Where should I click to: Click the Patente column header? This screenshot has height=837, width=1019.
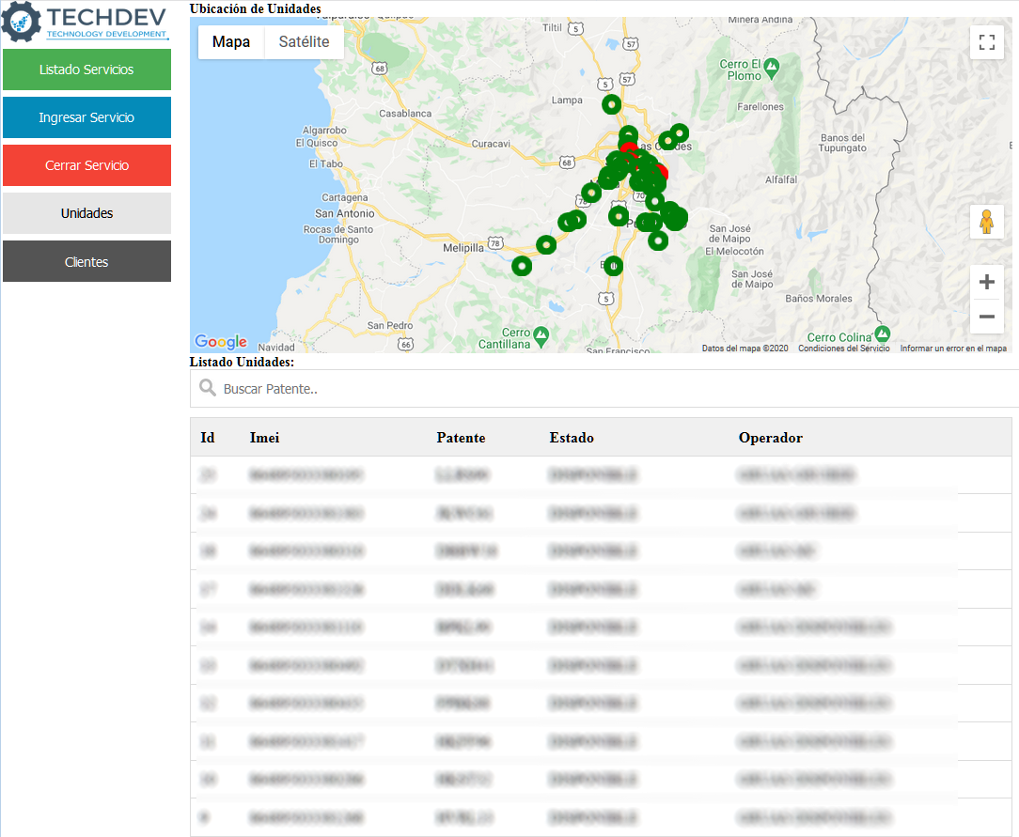[x=461, y=438]
